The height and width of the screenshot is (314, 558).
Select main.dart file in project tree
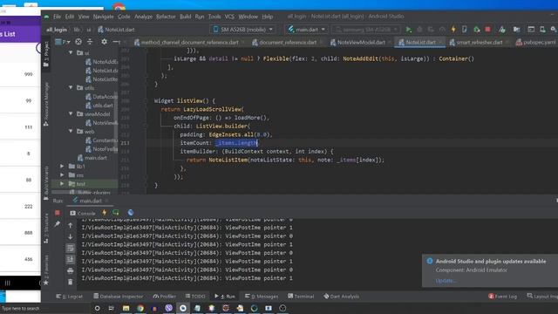click(x=92, y=158)
